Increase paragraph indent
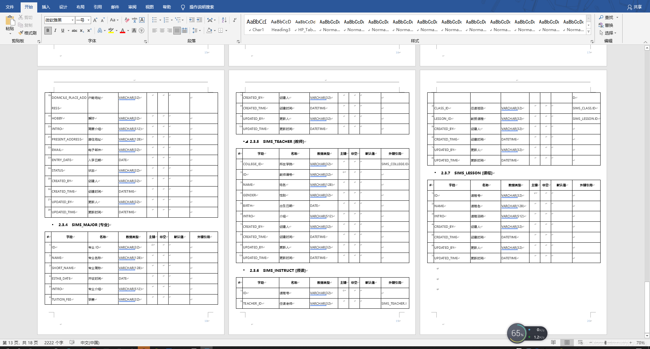This screenshot has height=349, width=650. click(199, 20)
